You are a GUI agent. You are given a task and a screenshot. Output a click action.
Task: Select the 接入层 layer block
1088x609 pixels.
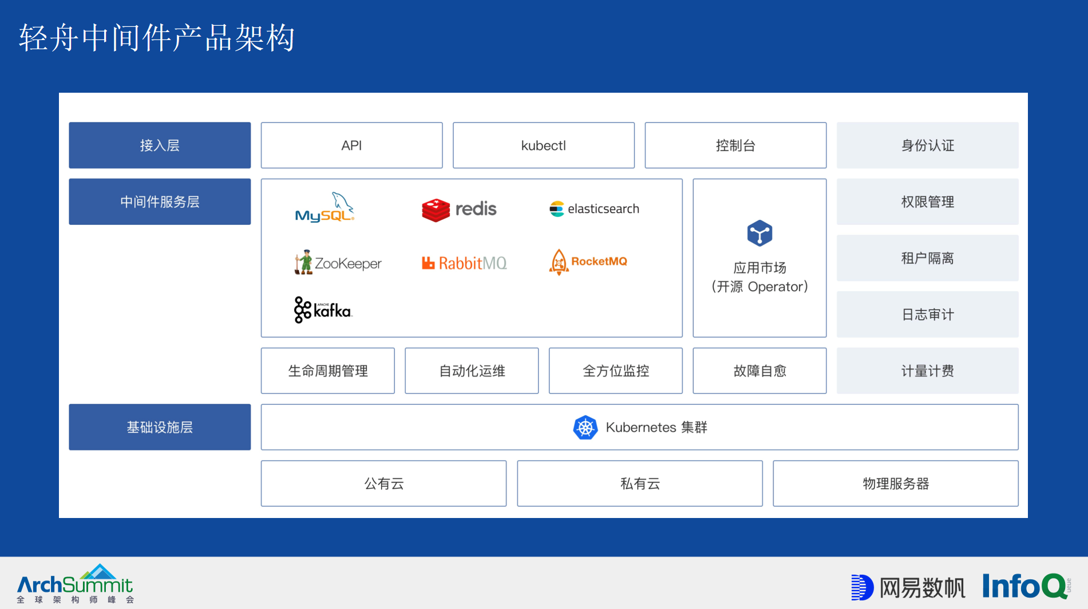point(160,145)
